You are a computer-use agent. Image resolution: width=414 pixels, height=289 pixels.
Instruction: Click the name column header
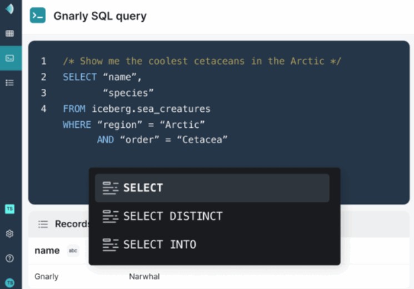tap(47, 251)
